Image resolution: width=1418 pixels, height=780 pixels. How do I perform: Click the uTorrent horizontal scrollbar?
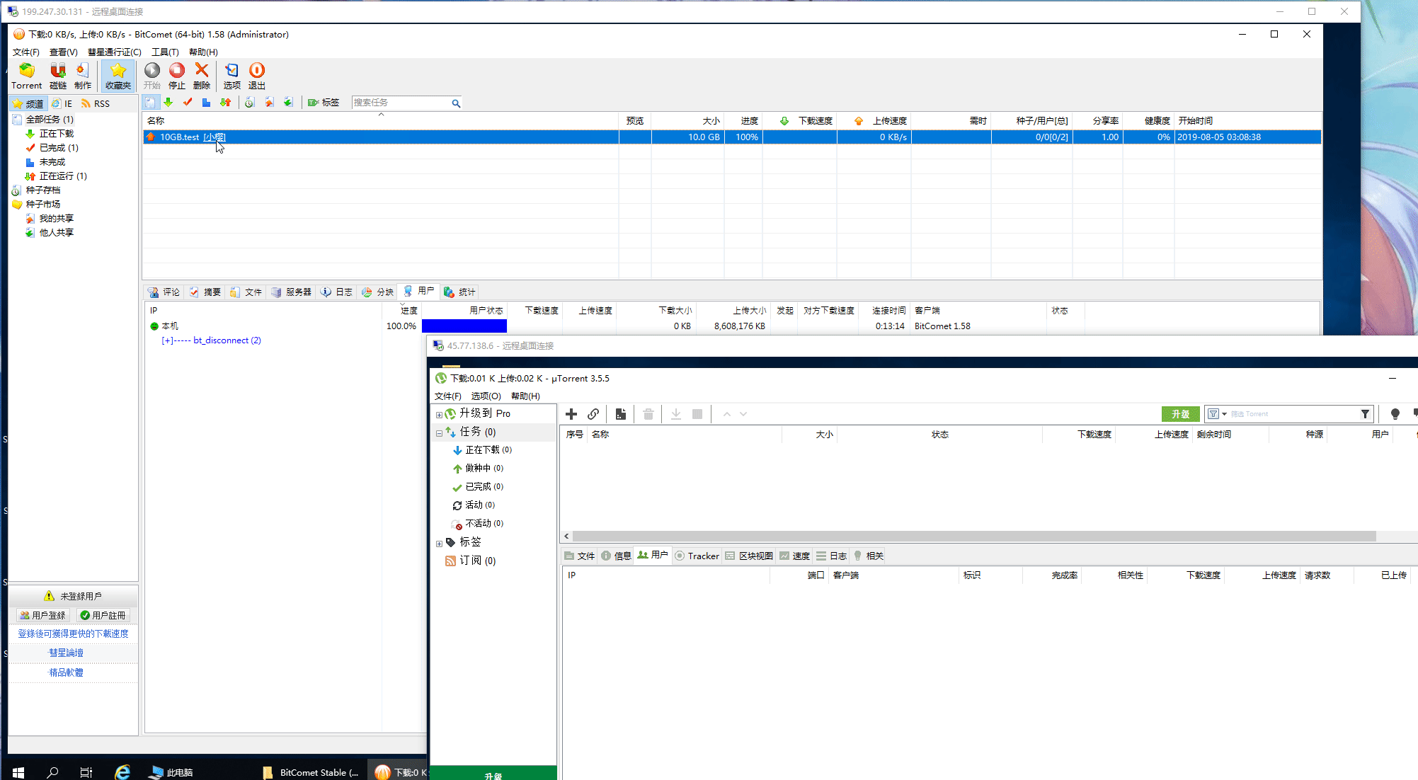(974, 537)
